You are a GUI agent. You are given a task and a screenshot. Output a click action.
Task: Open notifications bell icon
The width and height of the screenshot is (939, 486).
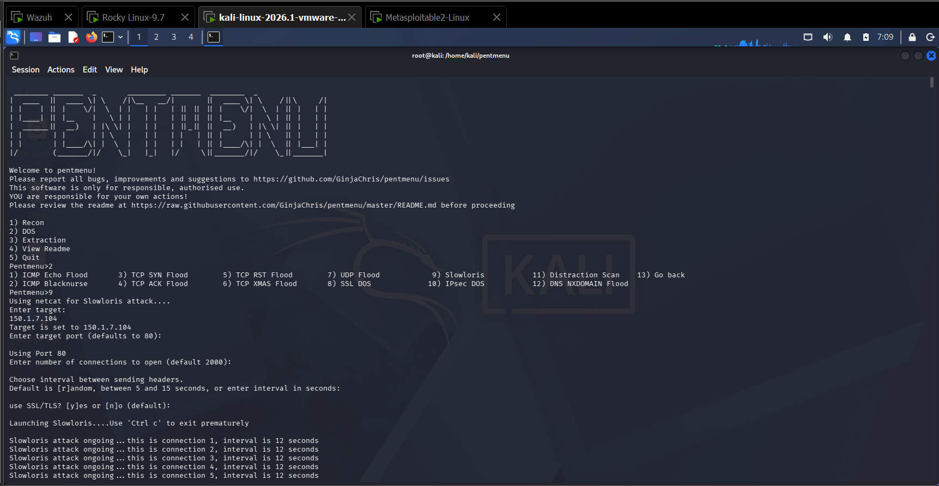847,37
